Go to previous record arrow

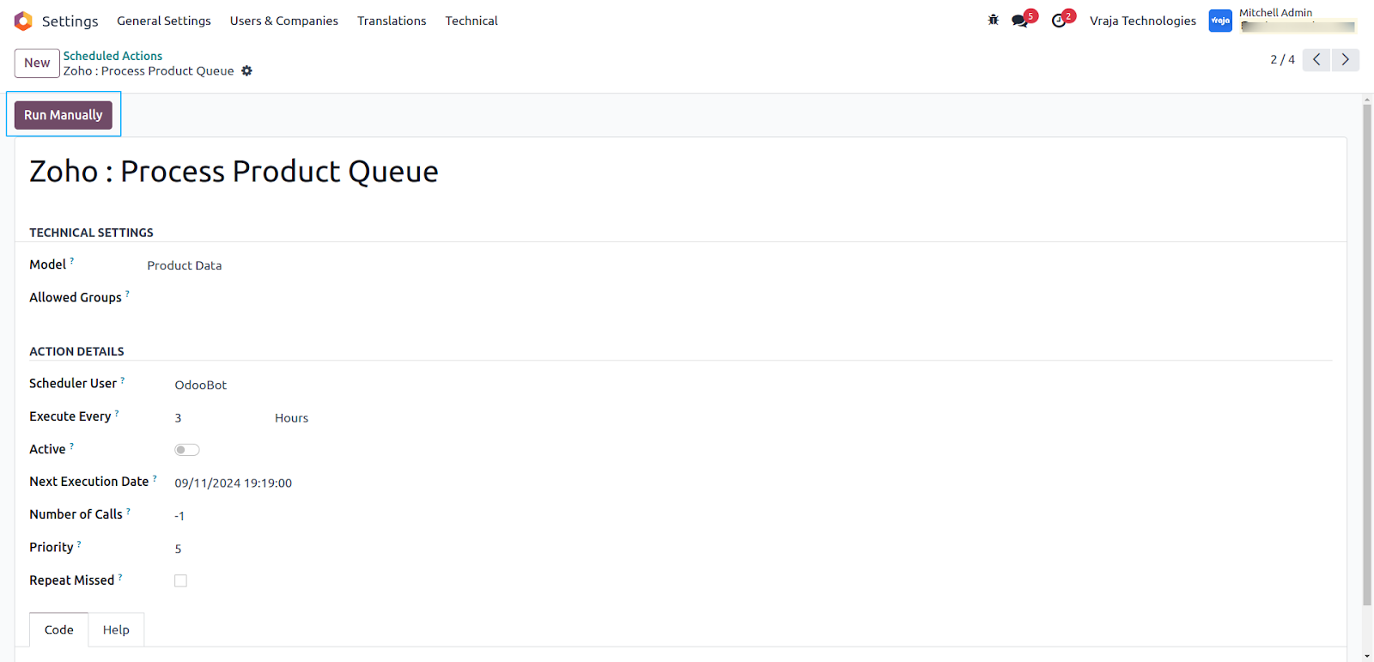click(1316, 59)
